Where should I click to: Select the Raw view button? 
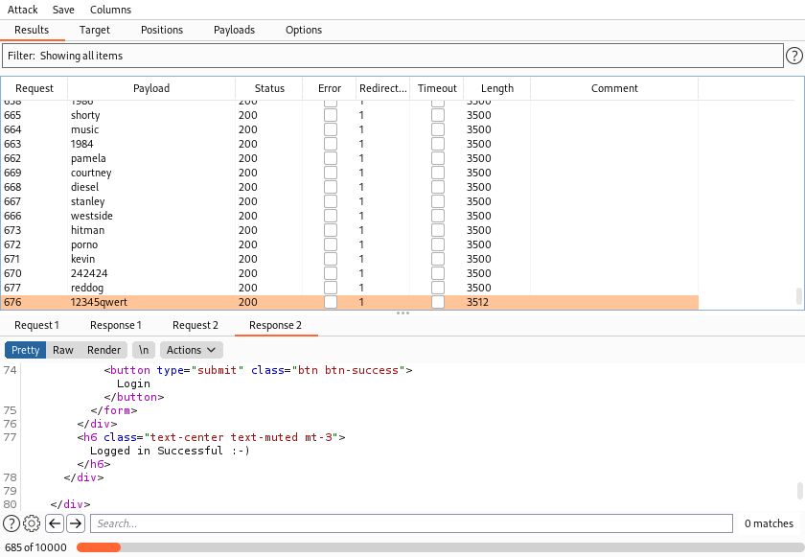coord(63,350)
